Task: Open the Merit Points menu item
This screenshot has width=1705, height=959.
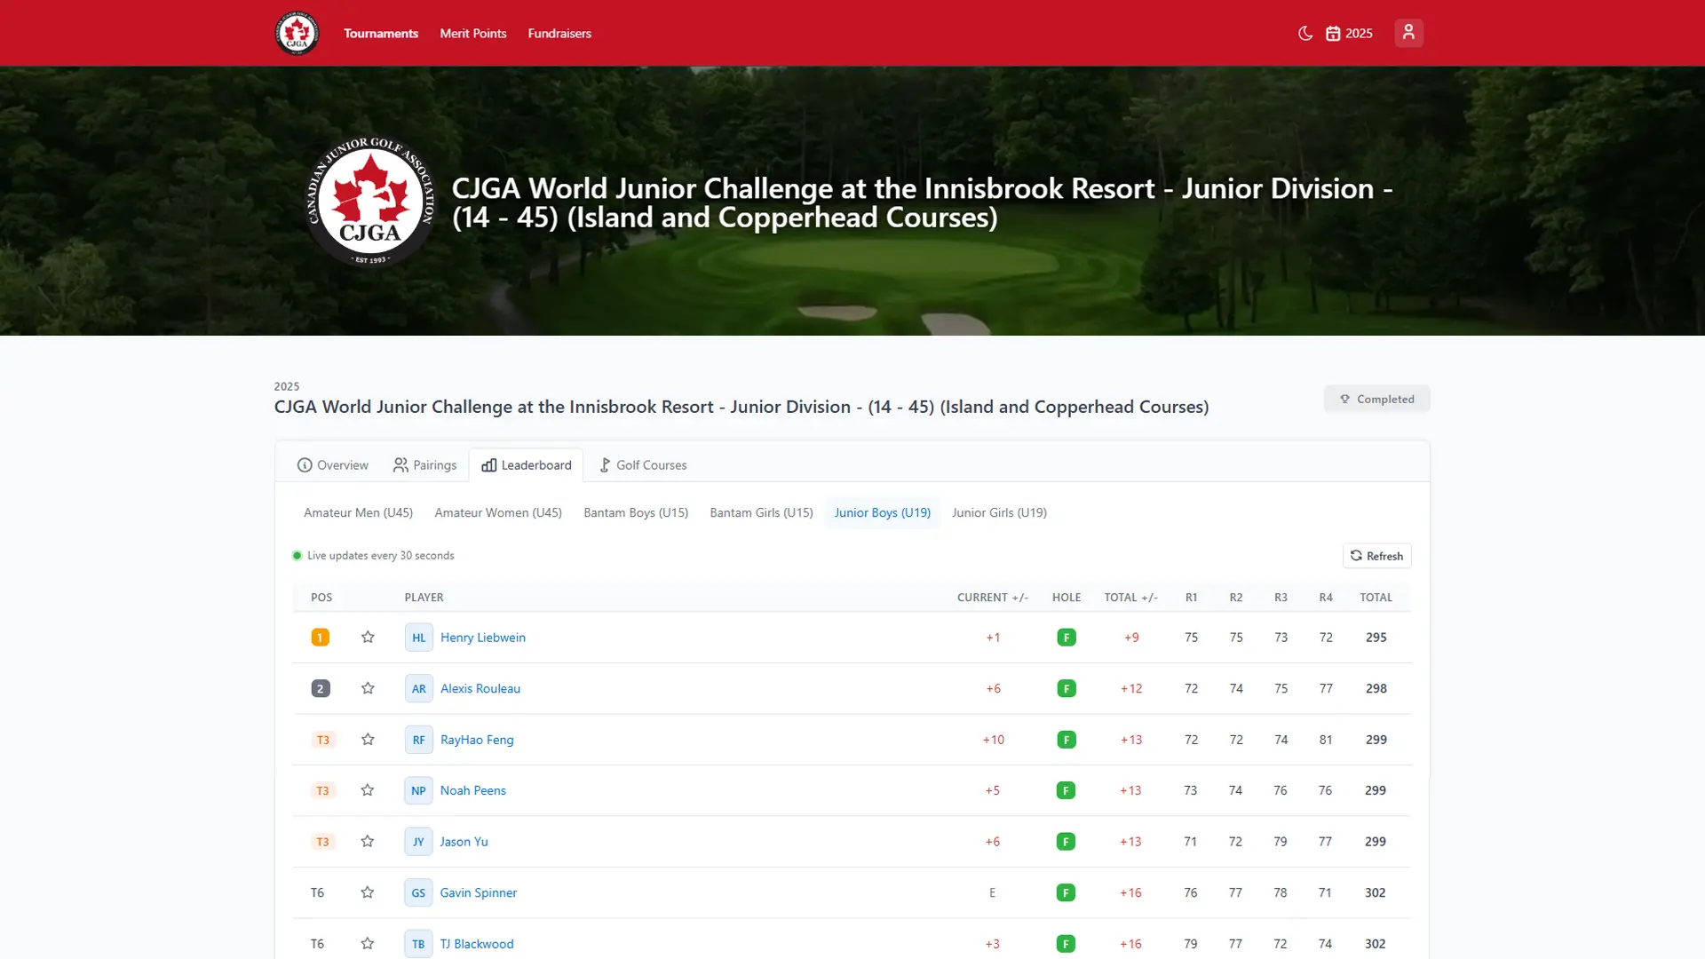Action: pos(472,33)
